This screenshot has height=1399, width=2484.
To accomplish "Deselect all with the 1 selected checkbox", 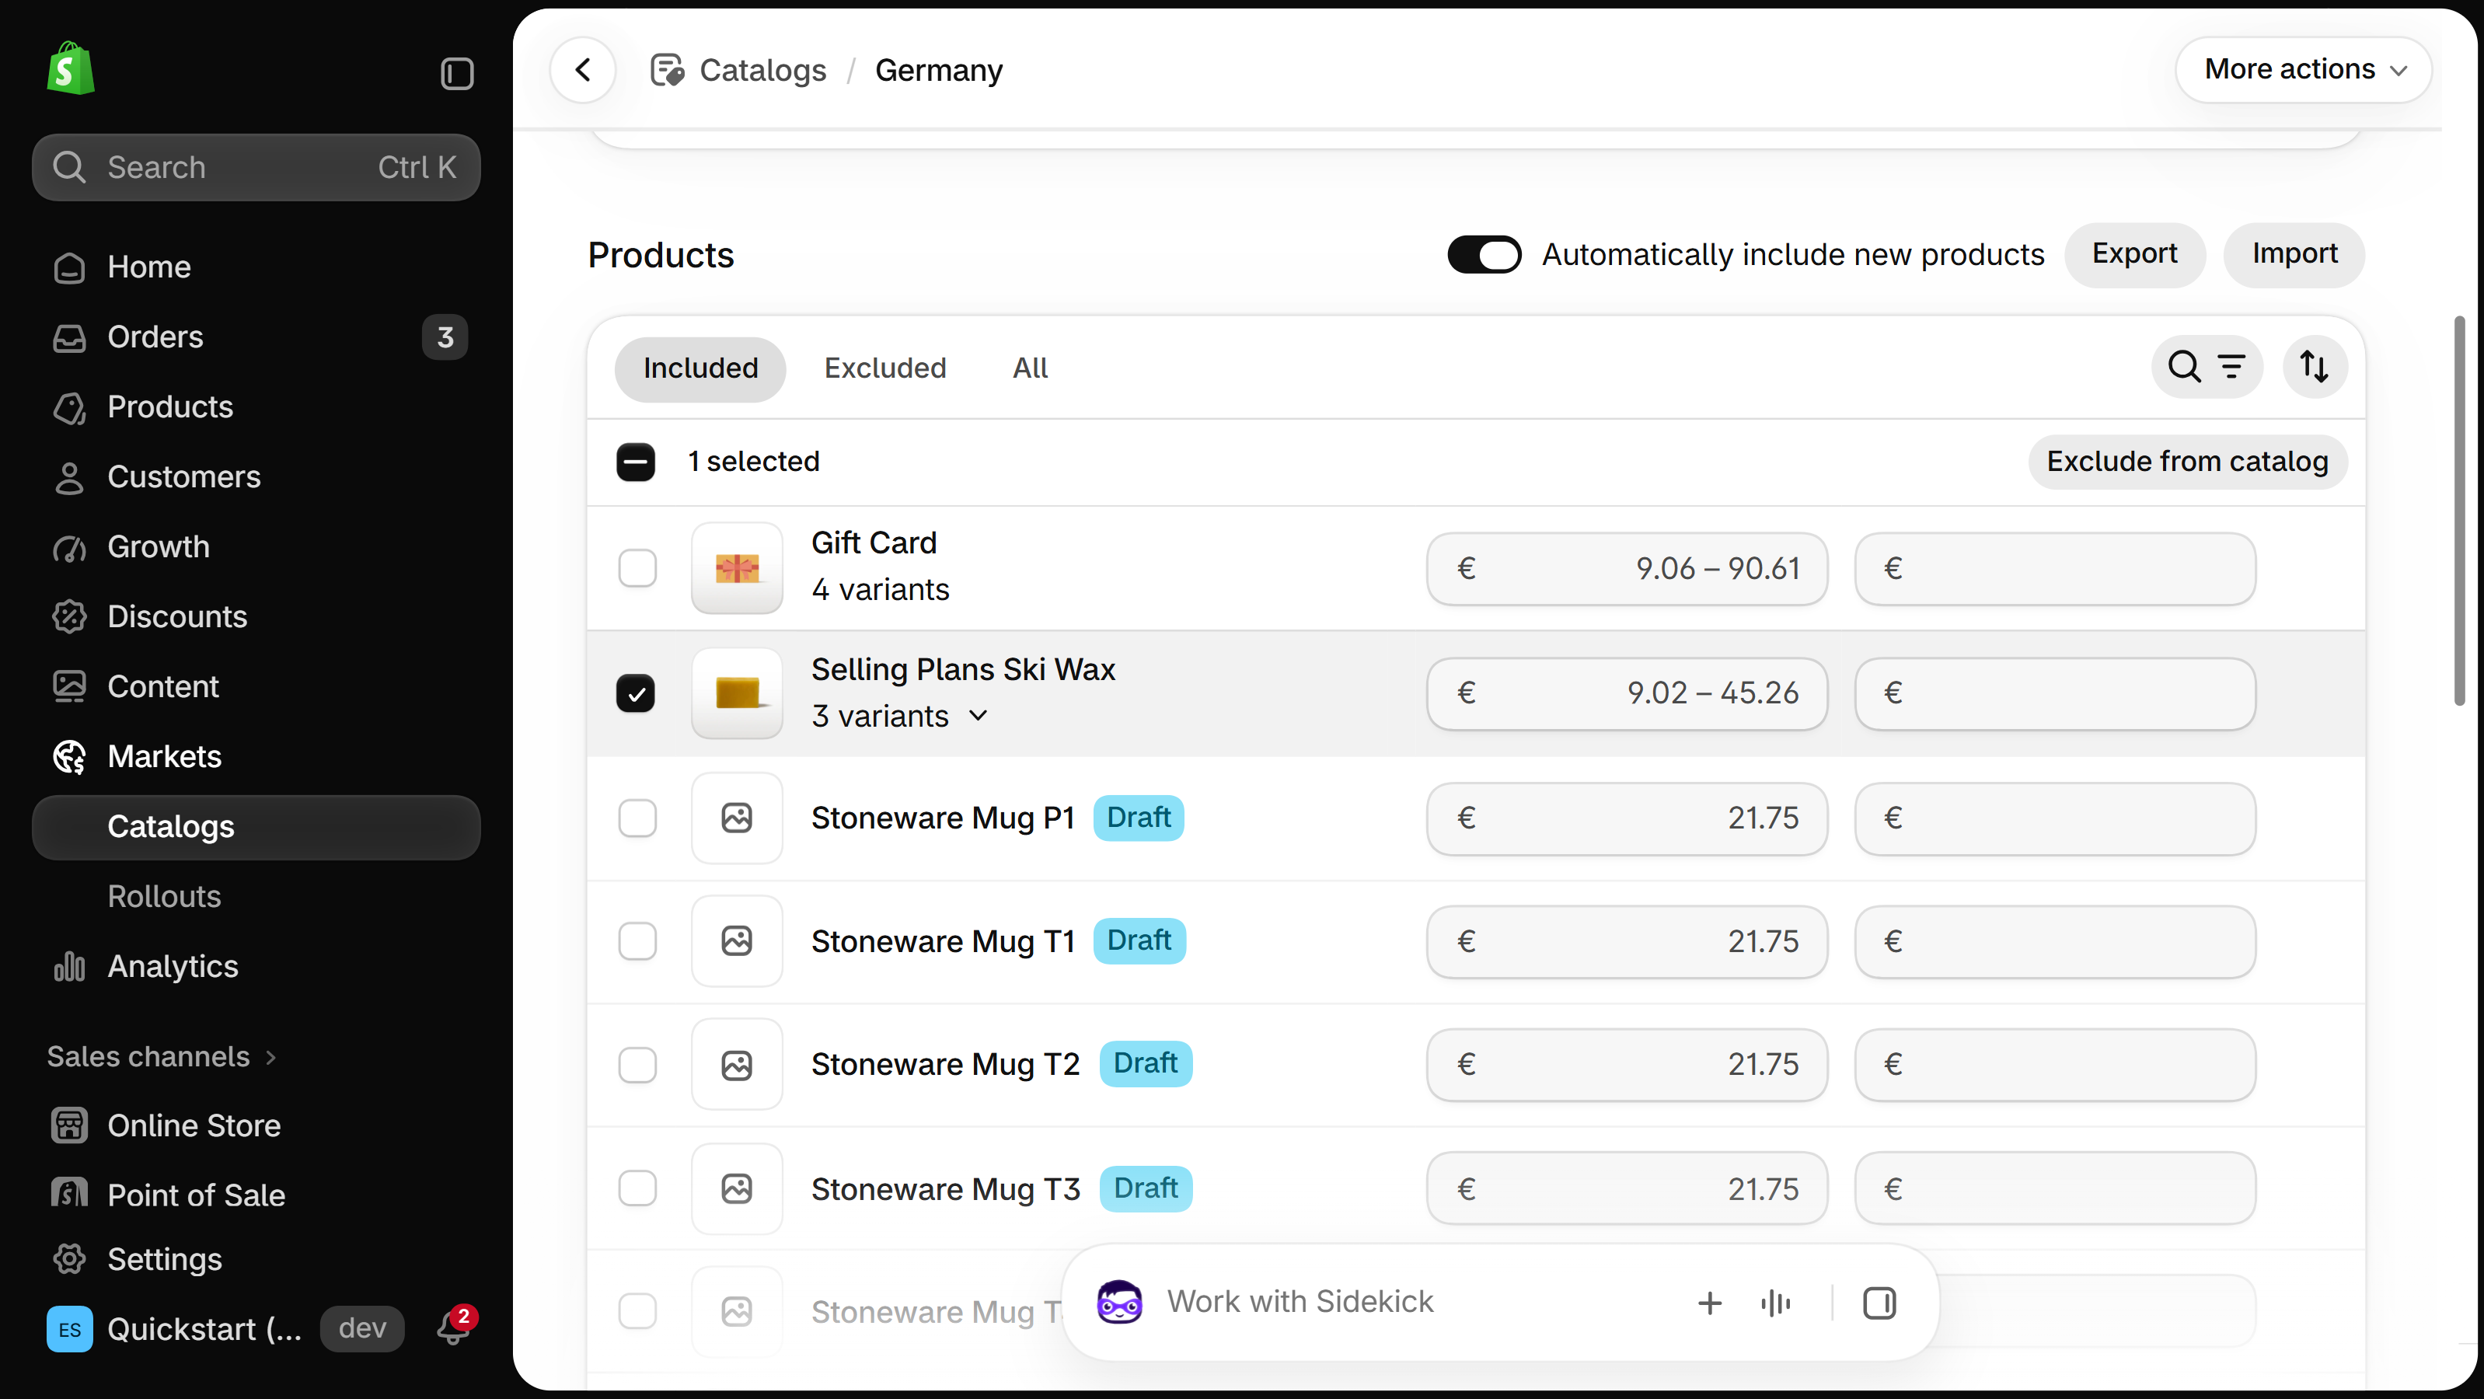I will (x=636, y=462).
